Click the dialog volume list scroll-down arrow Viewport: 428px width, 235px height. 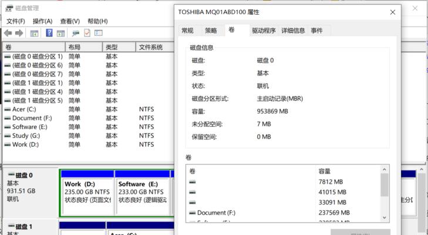click(x=385, y=217)
